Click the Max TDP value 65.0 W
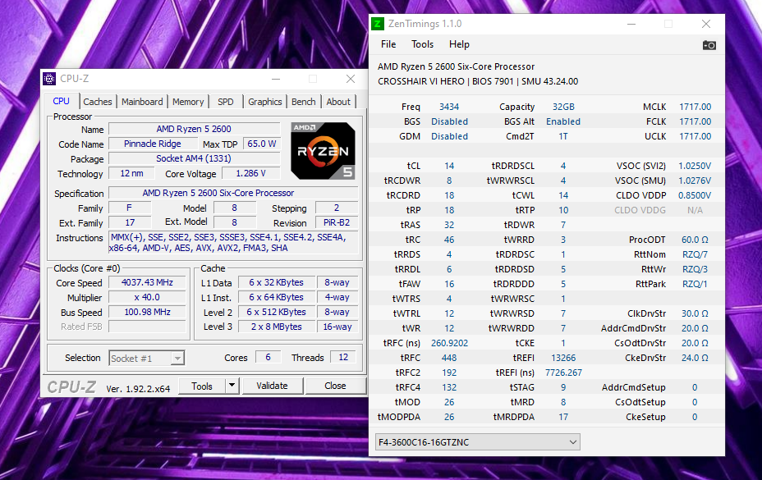Image resolution: width=762 pixels, height=480 pixels. click(x=261, y=144)
